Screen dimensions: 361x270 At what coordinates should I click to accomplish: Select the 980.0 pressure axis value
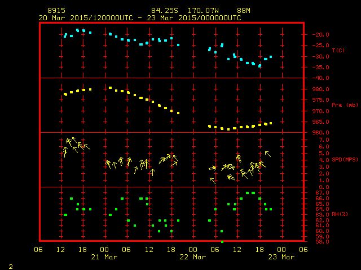click(317, 89)
